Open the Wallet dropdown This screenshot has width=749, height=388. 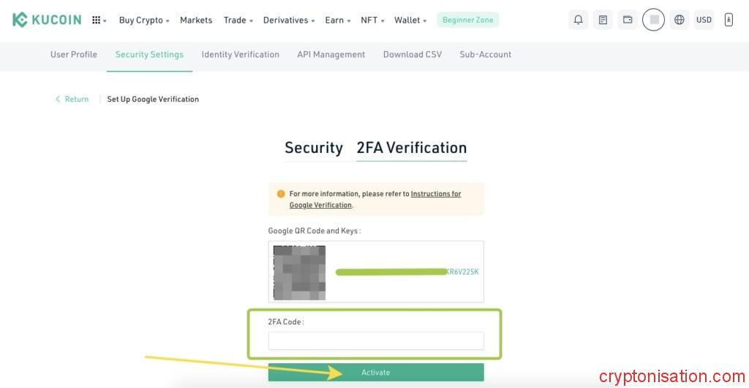click(410, 20)
